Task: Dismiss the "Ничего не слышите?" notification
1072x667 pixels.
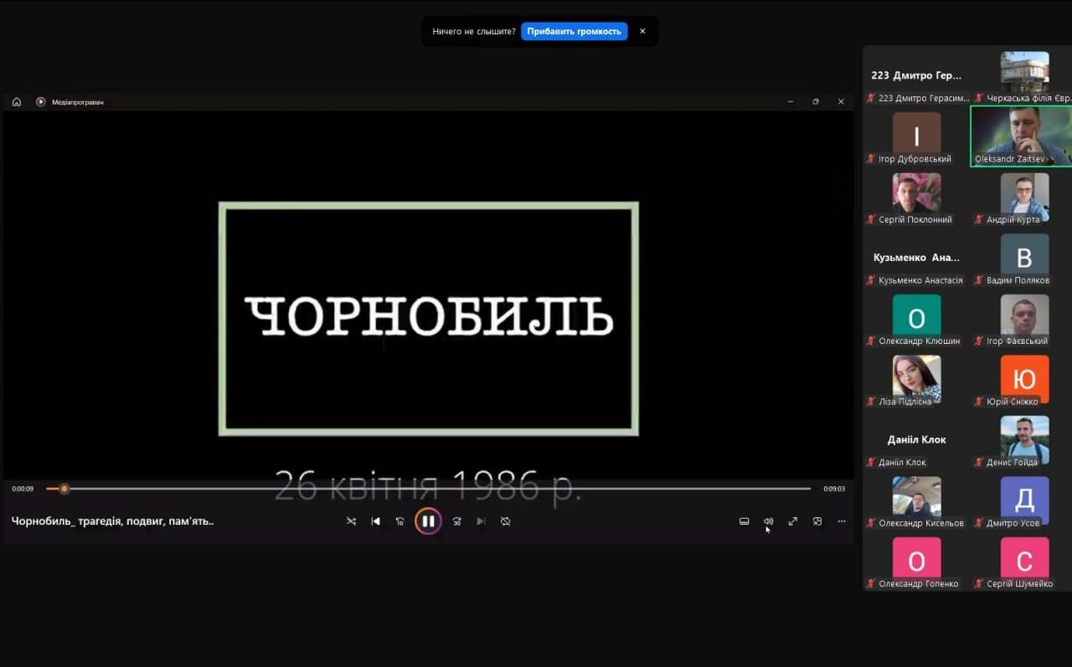Action: 642,31
